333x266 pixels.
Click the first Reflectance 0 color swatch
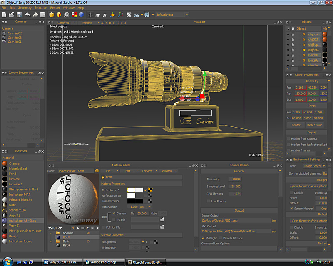point(131,190)
